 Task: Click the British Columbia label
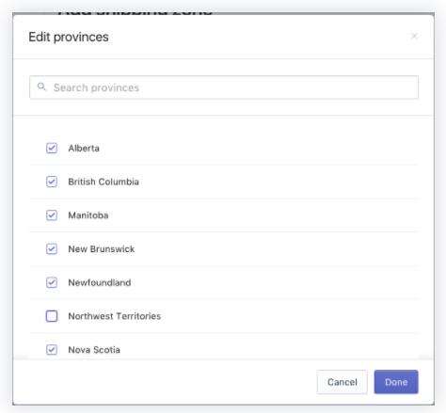point(104,182)
